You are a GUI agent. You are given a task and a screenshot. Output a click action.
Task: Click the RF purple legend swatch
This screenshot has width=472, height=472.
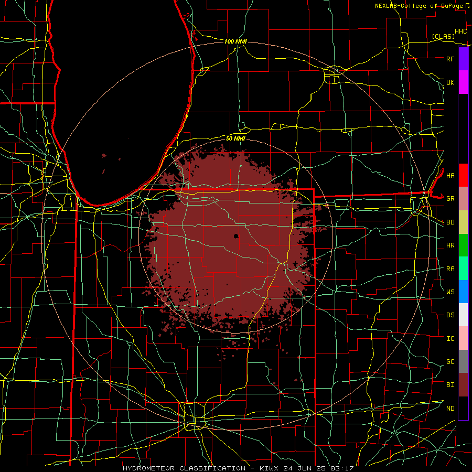[463, 59]
